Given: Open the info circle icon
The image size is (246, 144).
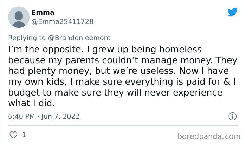Looking at the screenshot, I should [232, 116].
